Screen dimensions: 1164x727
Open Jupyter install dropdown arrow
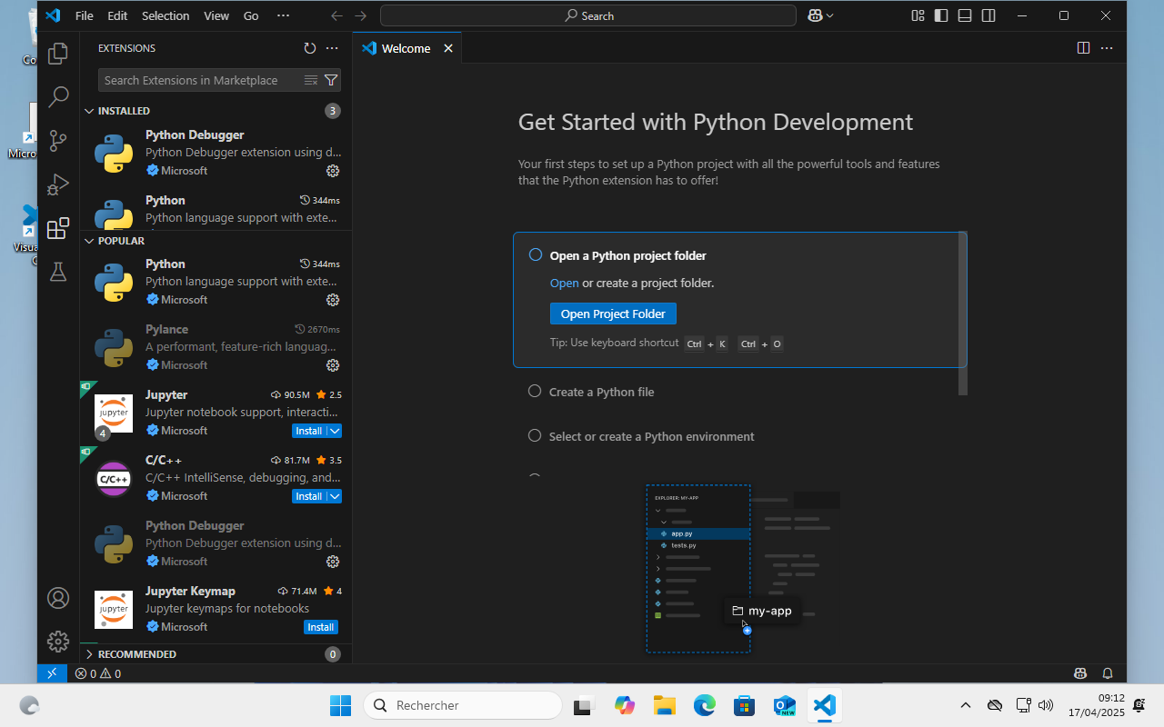click(335, 431)
